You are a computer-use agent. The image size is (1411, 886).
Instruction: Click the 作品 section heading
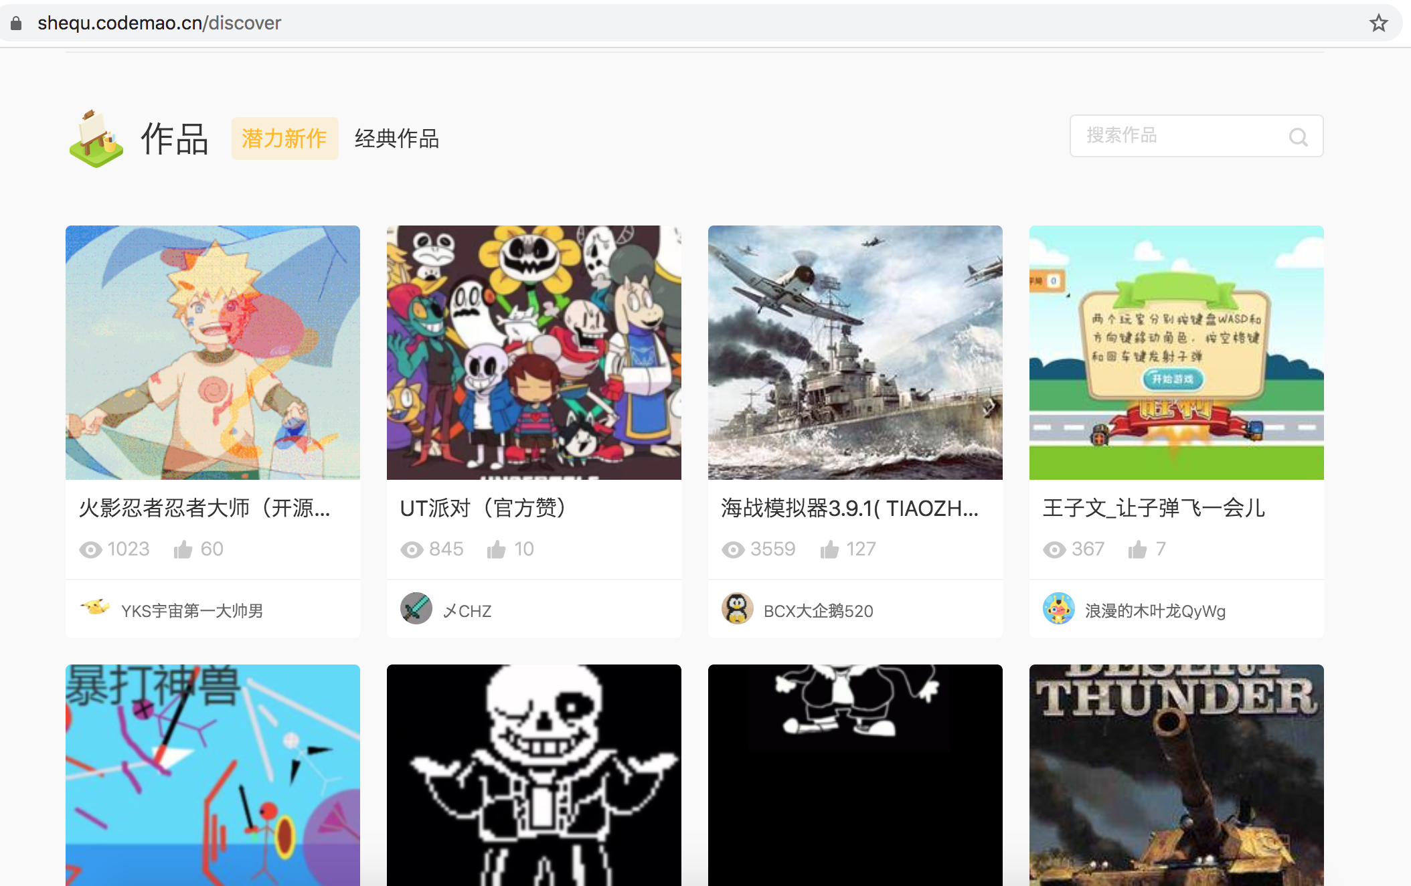pos(175,139)
